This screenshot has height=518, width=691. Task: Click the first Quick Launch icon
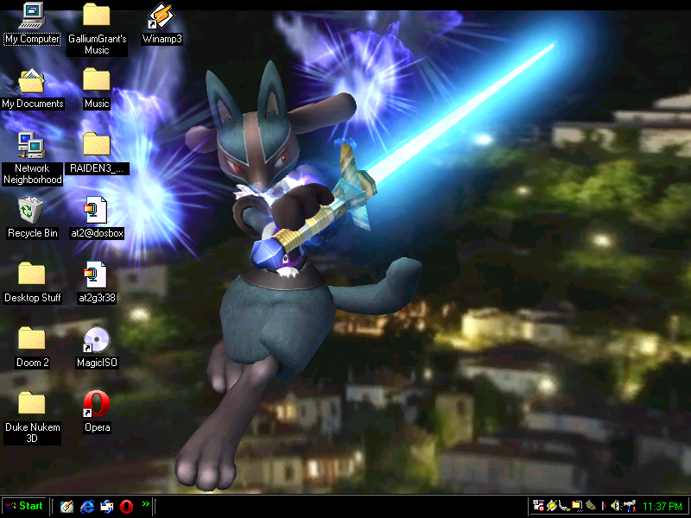pyautogui.click(x=67, y=506)
